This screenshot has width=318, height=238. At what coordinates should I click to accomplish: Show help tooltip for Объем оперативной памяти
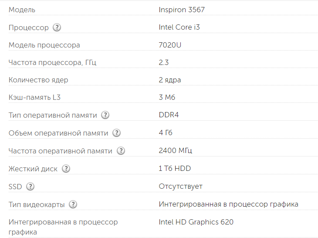(x=117, y=133)
